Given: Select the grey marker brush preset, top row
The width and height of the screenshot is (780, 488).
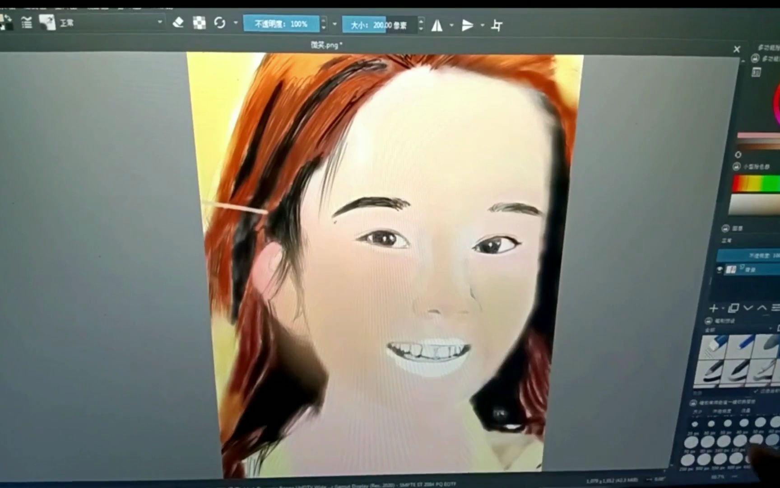Looking at the screenshot, I should point(766,347).
